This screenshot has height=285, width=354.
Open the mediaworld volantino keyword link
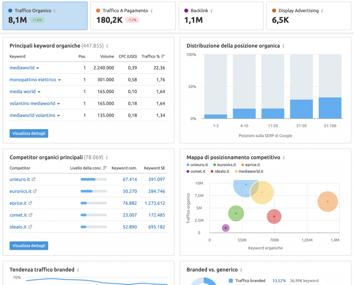pos(32,115)
